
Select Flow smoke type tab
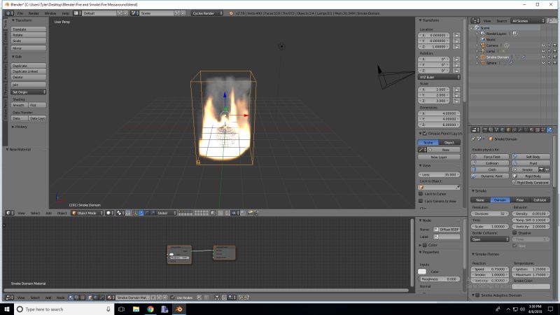tap(520, 200)
